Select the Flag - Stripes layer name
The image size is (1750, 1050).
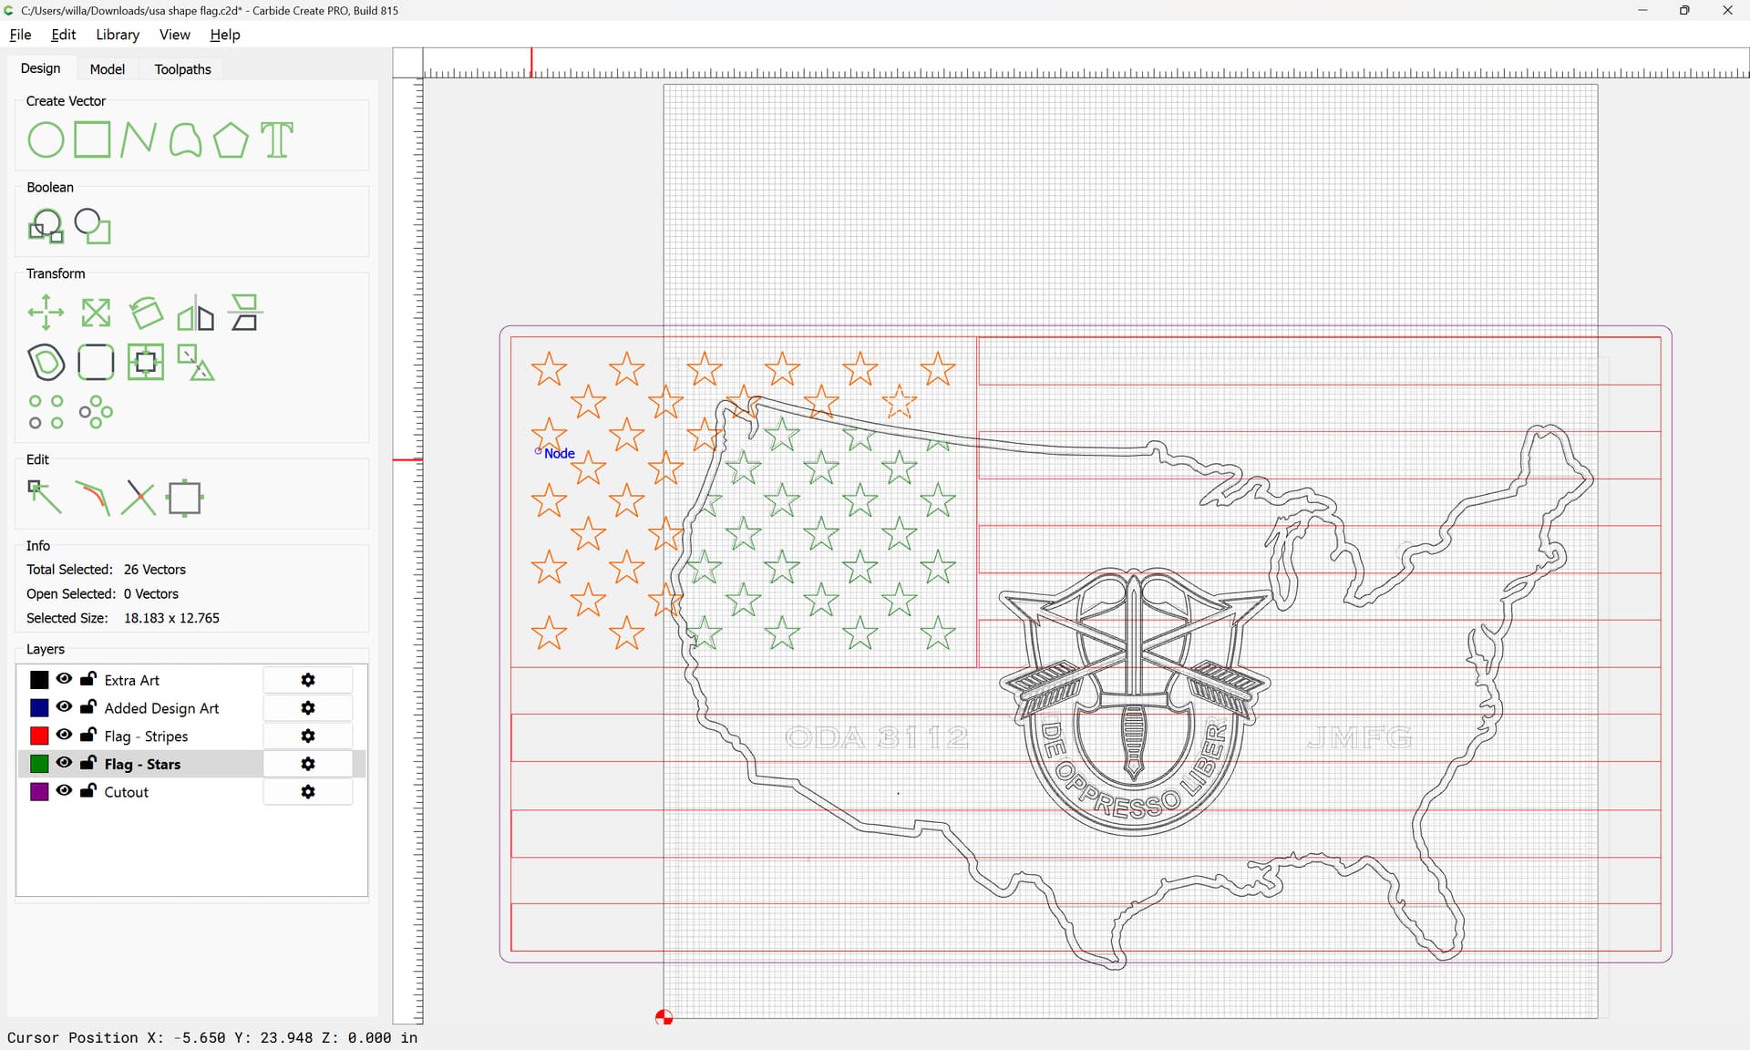(x=146, y=736)
